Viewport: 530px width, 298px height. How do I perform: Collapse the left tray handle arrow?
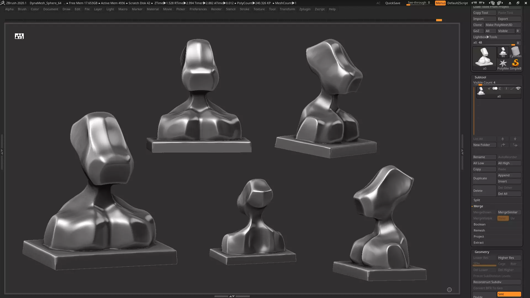coord(2,152)
